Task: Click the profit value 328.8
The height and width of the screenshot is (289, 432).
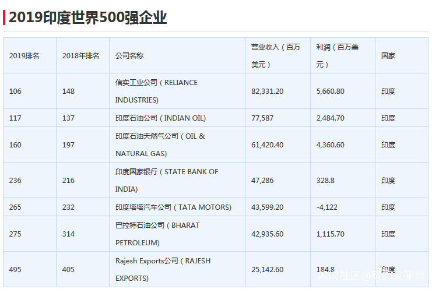Action: [x=325, y=180]
